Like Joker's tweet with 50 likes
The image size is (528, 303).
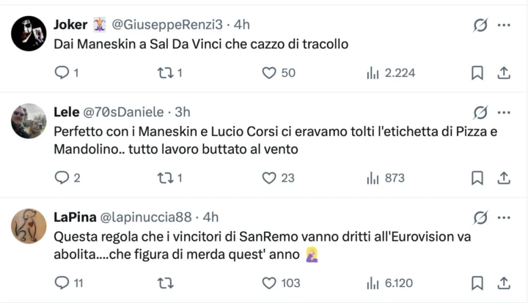pyautogui.click(x=269, y=72)
